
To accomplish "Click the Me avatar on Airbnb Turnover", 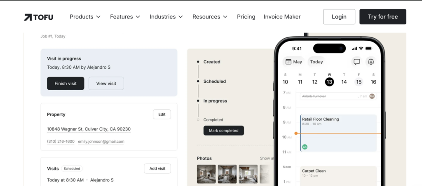I will pyautogui.click(x=372, y=96).
